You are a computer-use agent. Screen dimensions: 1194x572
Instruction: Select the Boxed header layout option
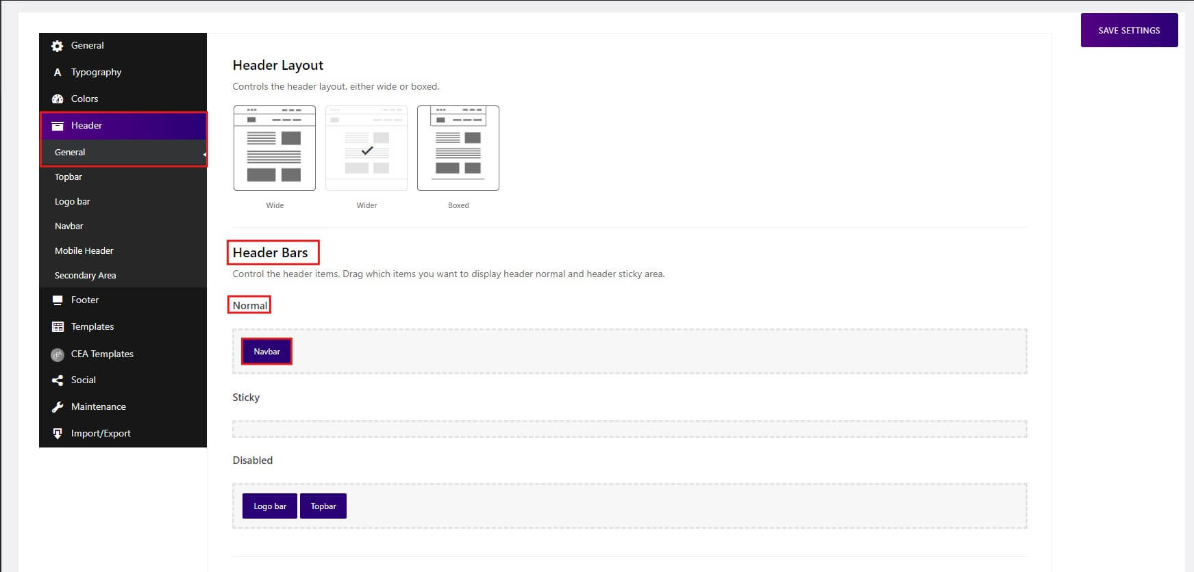click(458, 148)
